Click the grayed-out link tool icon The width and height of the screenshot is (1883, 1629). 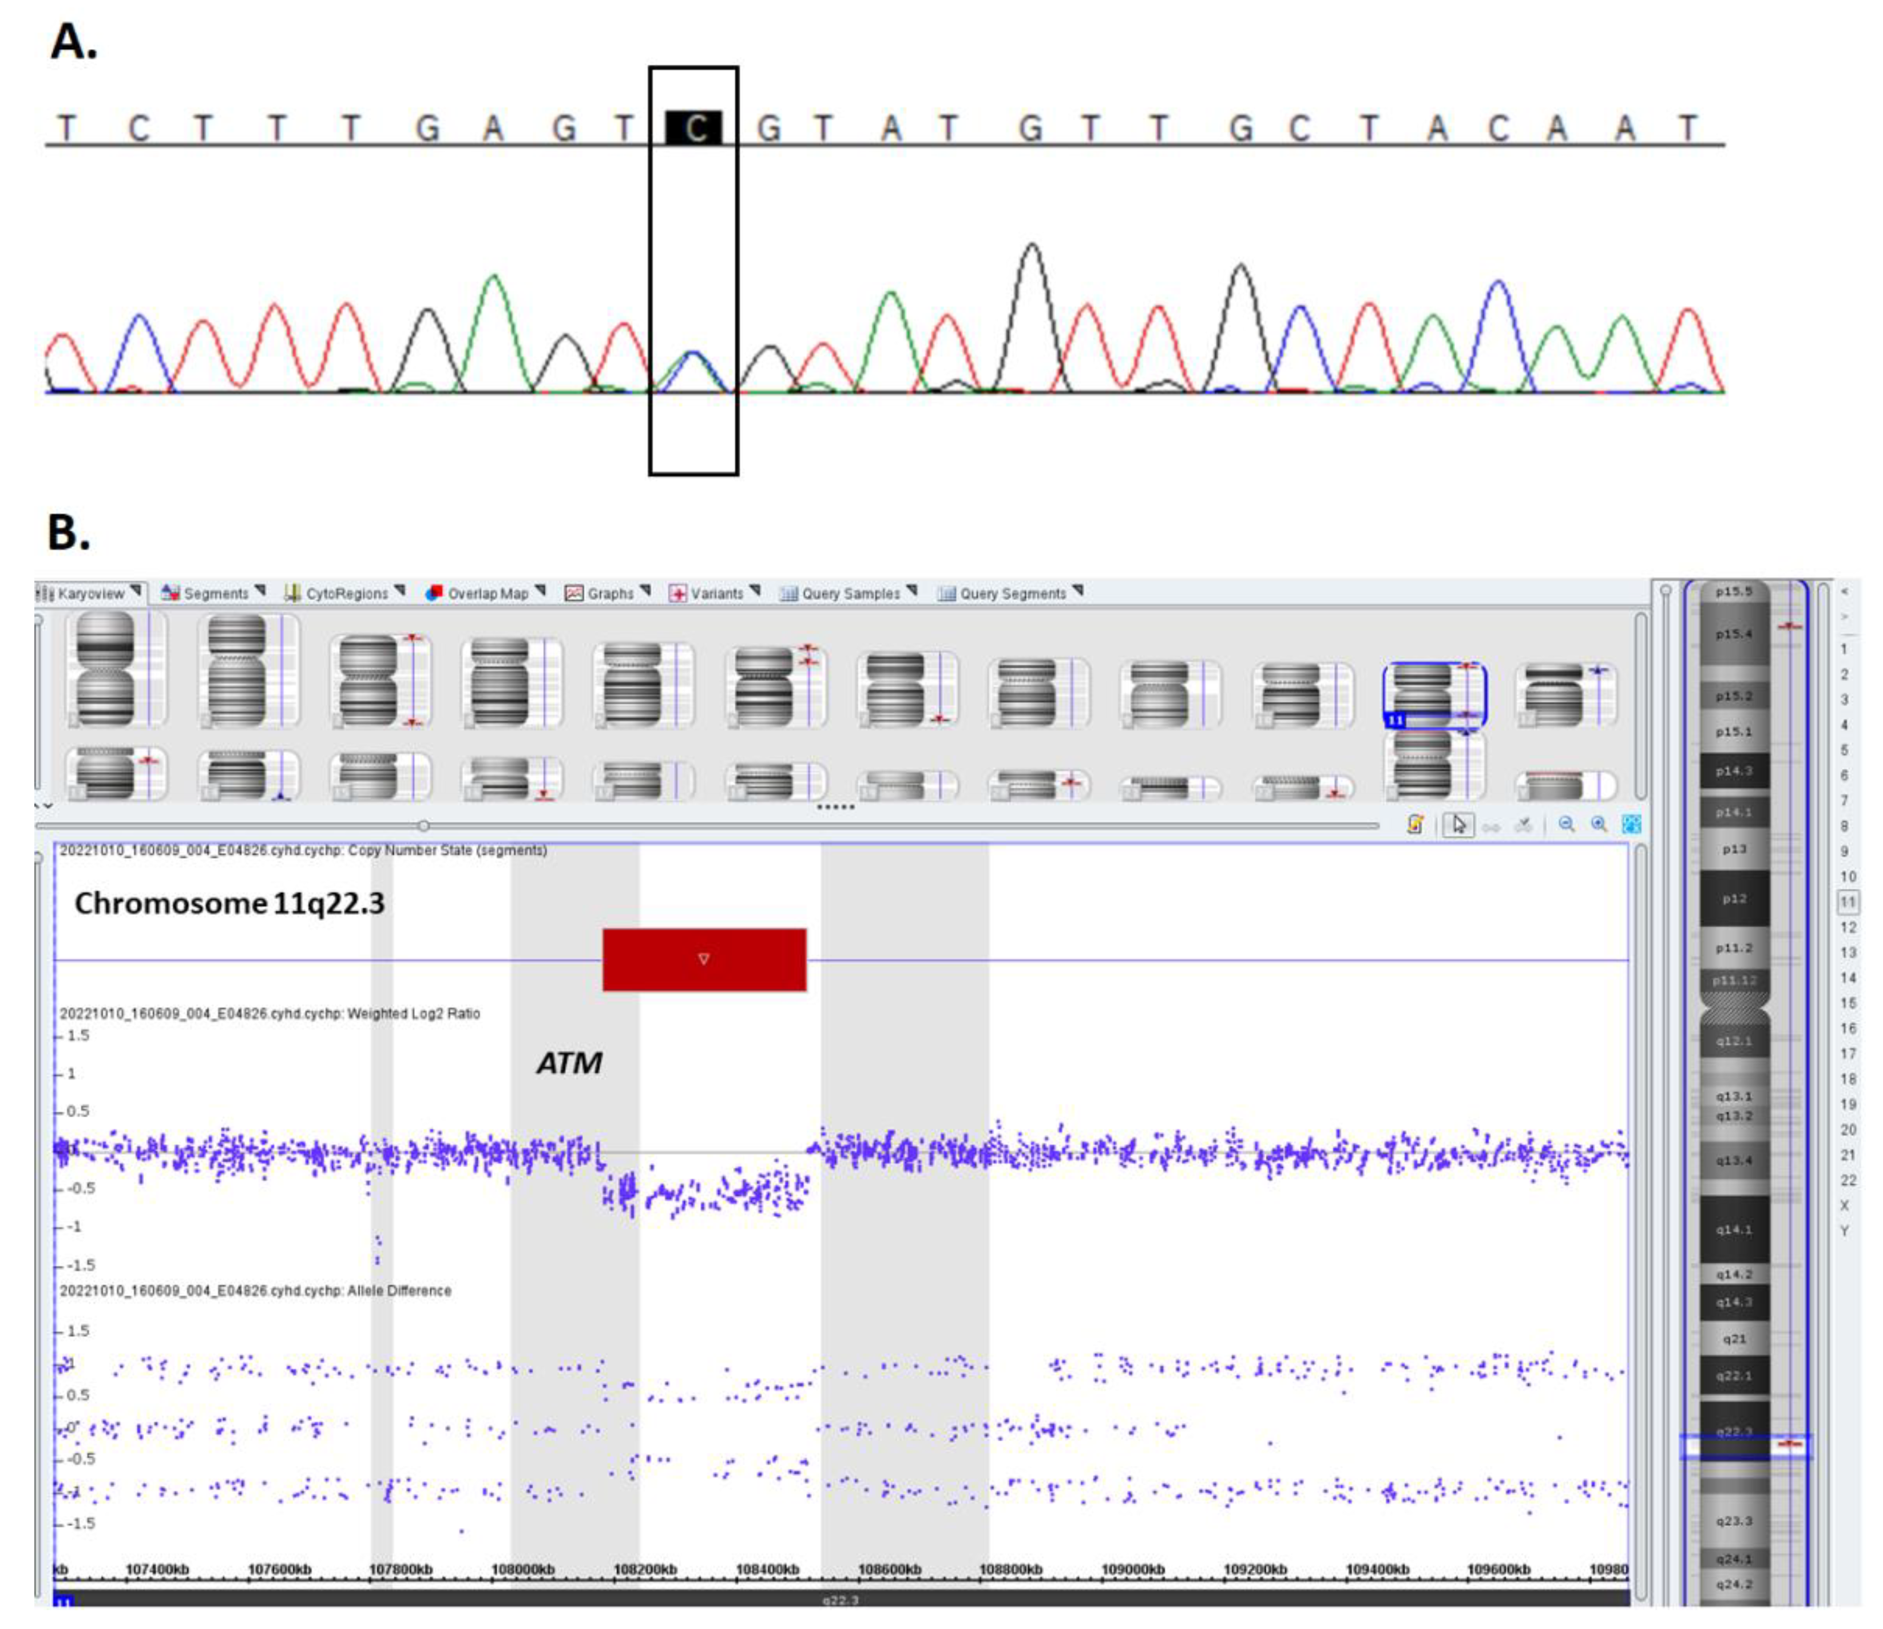coord(1491,827)
